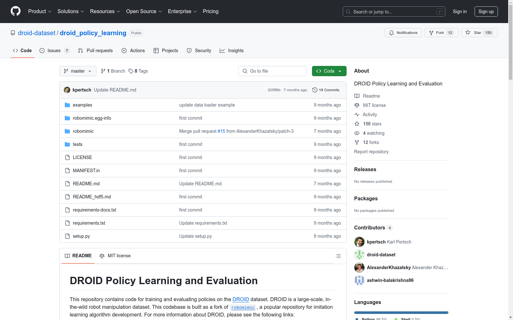Viewport: 513px width, 320px height.
Task: Expand the Product menu
Action: pos(40,11)
